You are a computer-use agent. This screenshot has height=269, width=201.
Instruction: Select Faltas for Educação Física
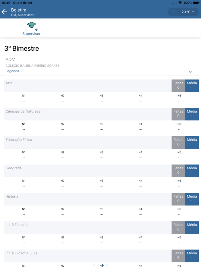[x=178, y=142]
